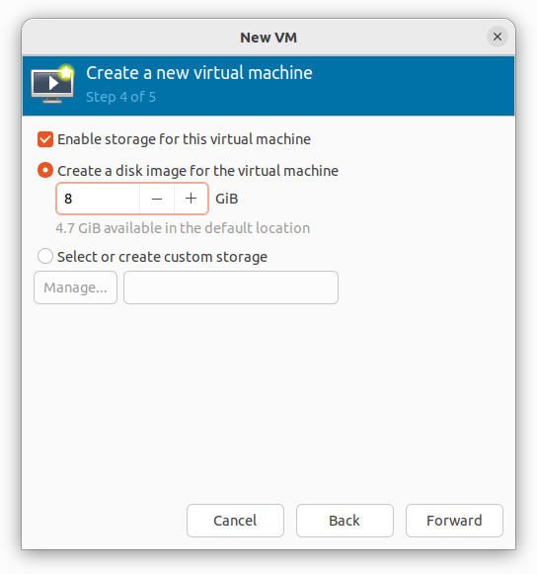Viewport: 537px width, 574px height.
Task: Click the GiB unit label
Action: tap(227, 199)
